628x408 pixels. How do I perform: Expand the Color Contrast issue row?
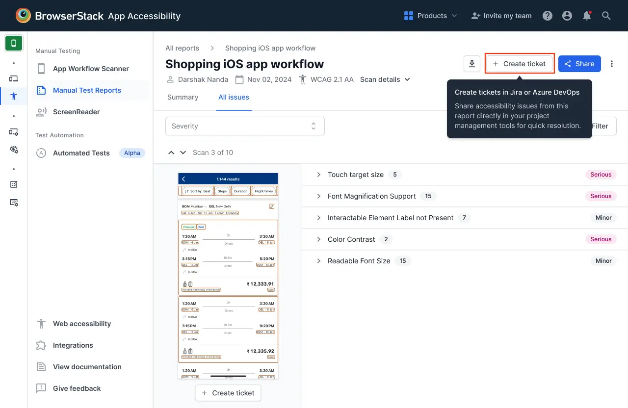pyautogui.click(x=351, y=239)
